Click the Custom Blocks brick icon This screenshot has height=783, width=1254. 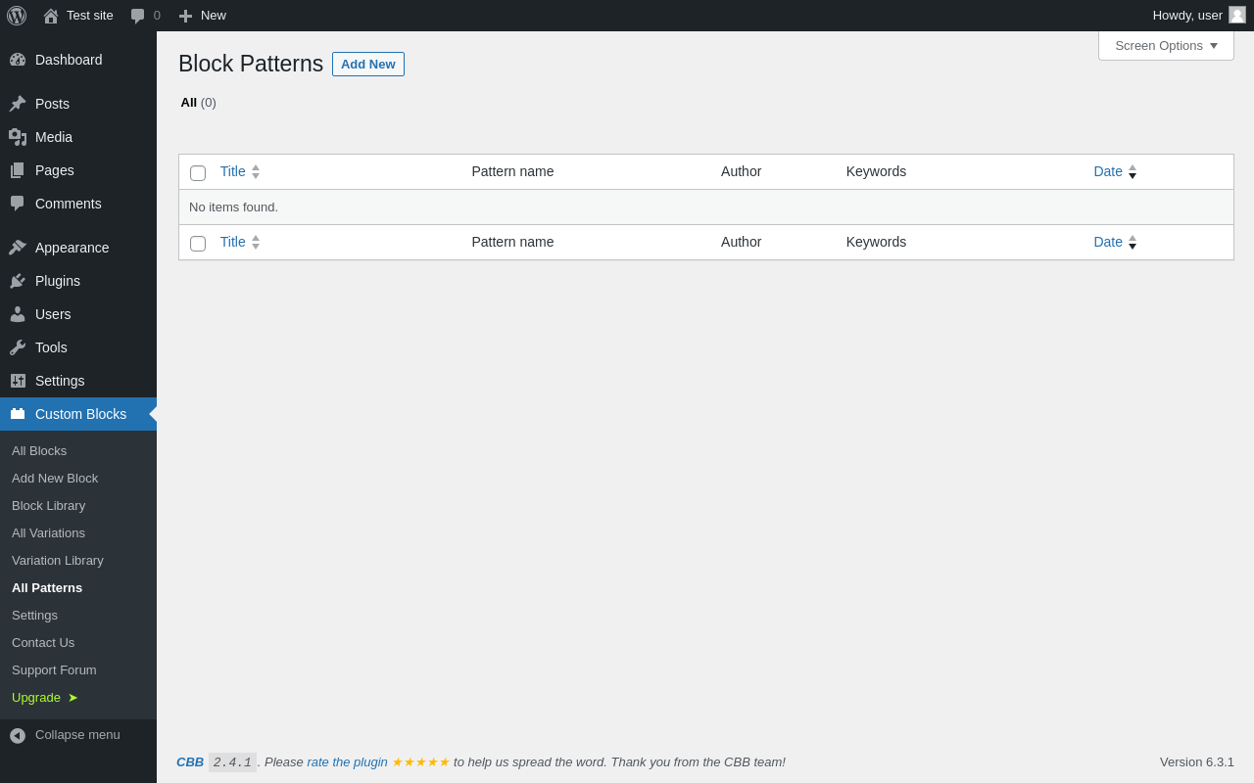(x=18, y=414)
